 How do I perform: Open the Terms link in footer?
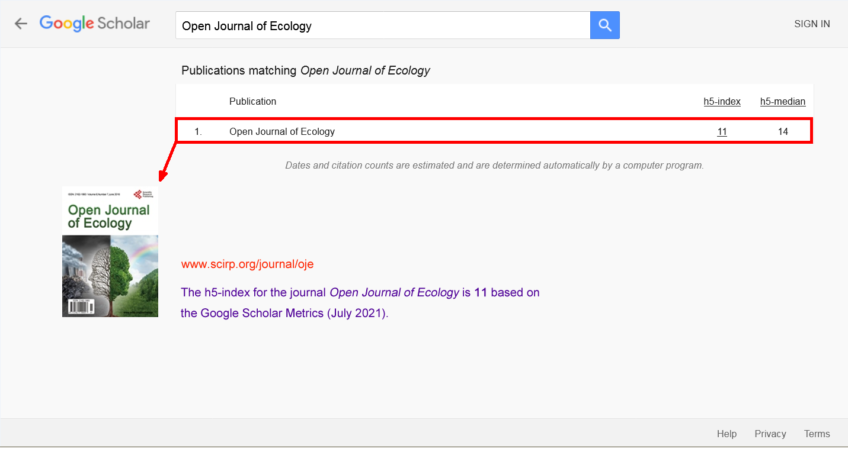(x=817, y=434)
